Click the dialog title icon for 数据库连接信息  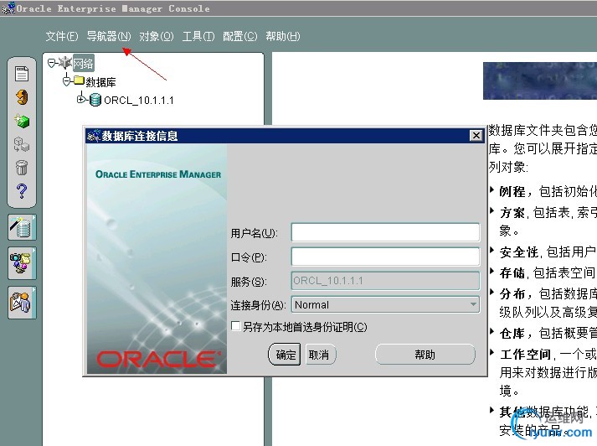[93, 136]
